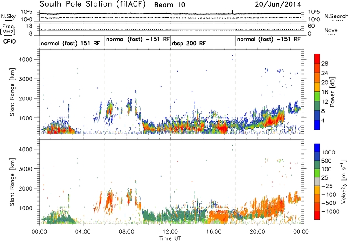Viewport: 348px width, 241px height.
Task: Click the sky-noise spike near 17:40 in top panel
Action: tap(232, 12)
